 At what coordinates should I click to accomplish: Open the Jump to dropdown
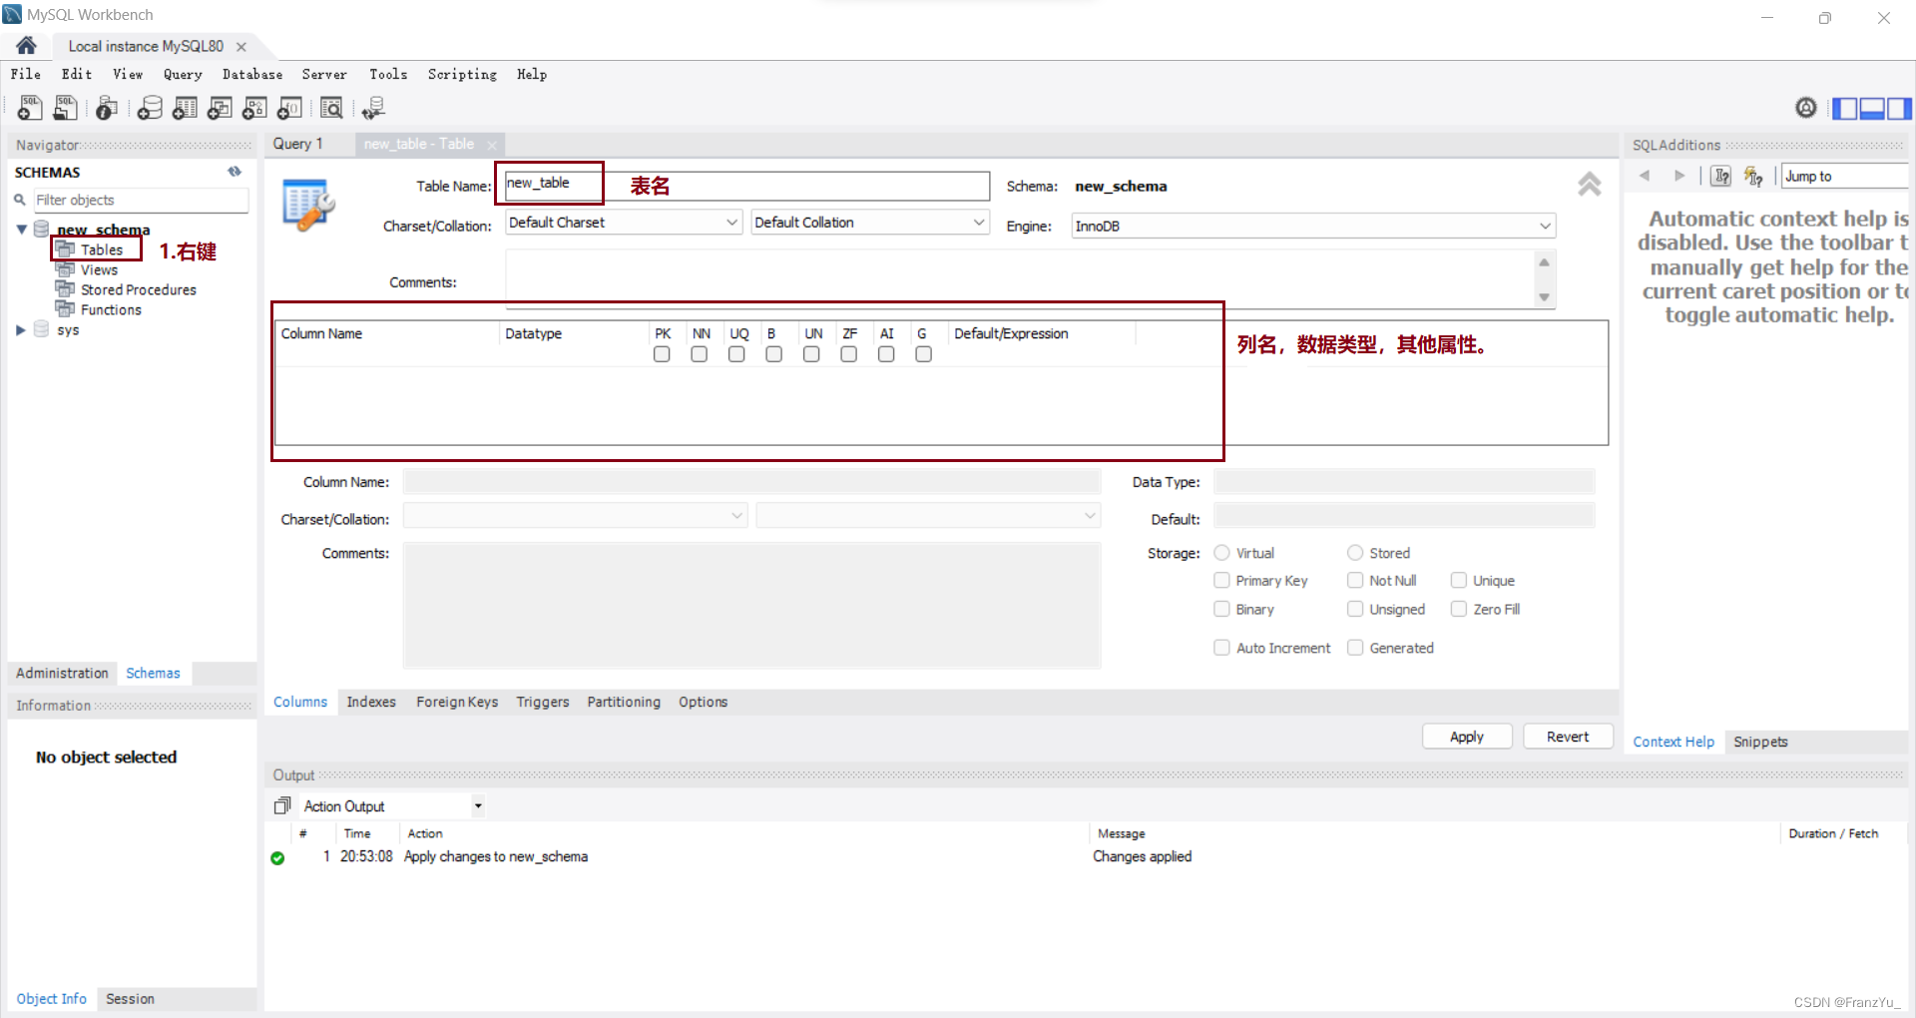coord(1845,176)
